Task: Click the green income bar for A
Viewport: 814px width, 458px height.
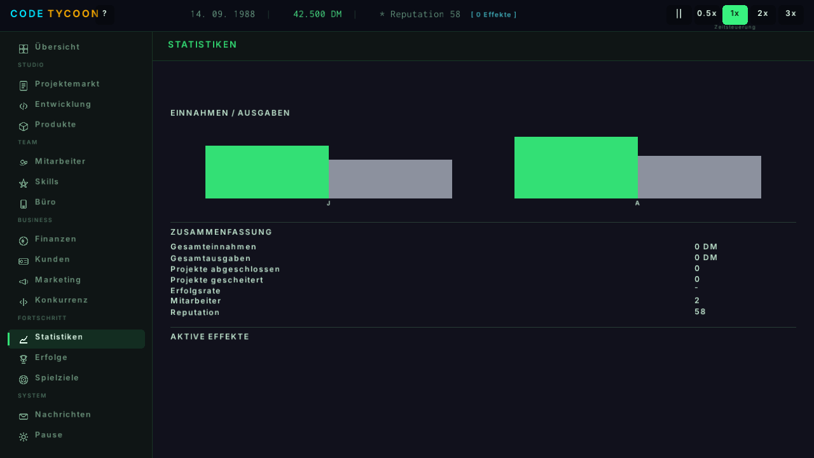Action: [576, 167]
